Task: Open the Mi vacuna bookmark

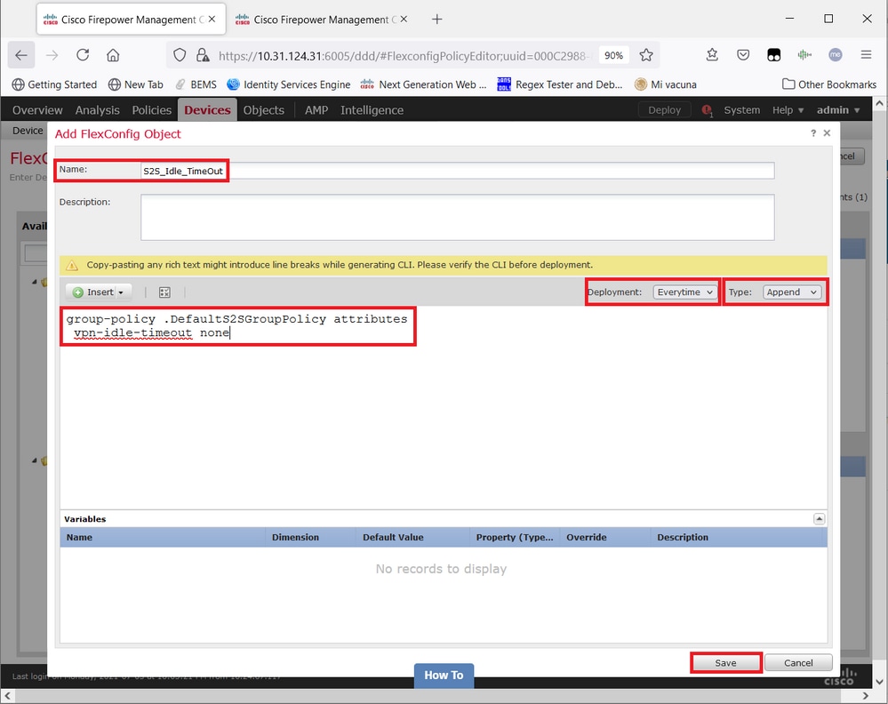Action: pyautogui.click(x=666, y=84)
